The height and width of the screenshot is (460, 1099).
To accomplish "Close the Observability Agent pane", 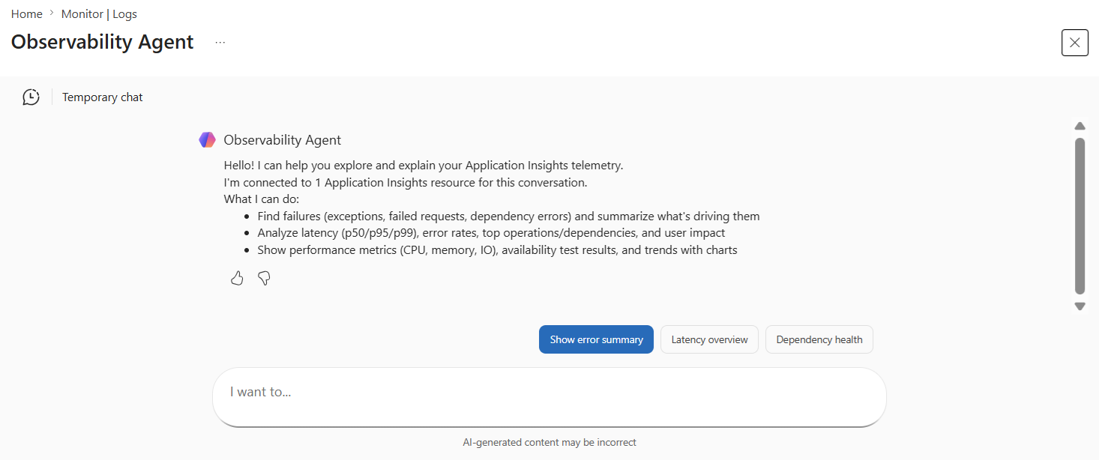I will click(x=1074, y=43).
